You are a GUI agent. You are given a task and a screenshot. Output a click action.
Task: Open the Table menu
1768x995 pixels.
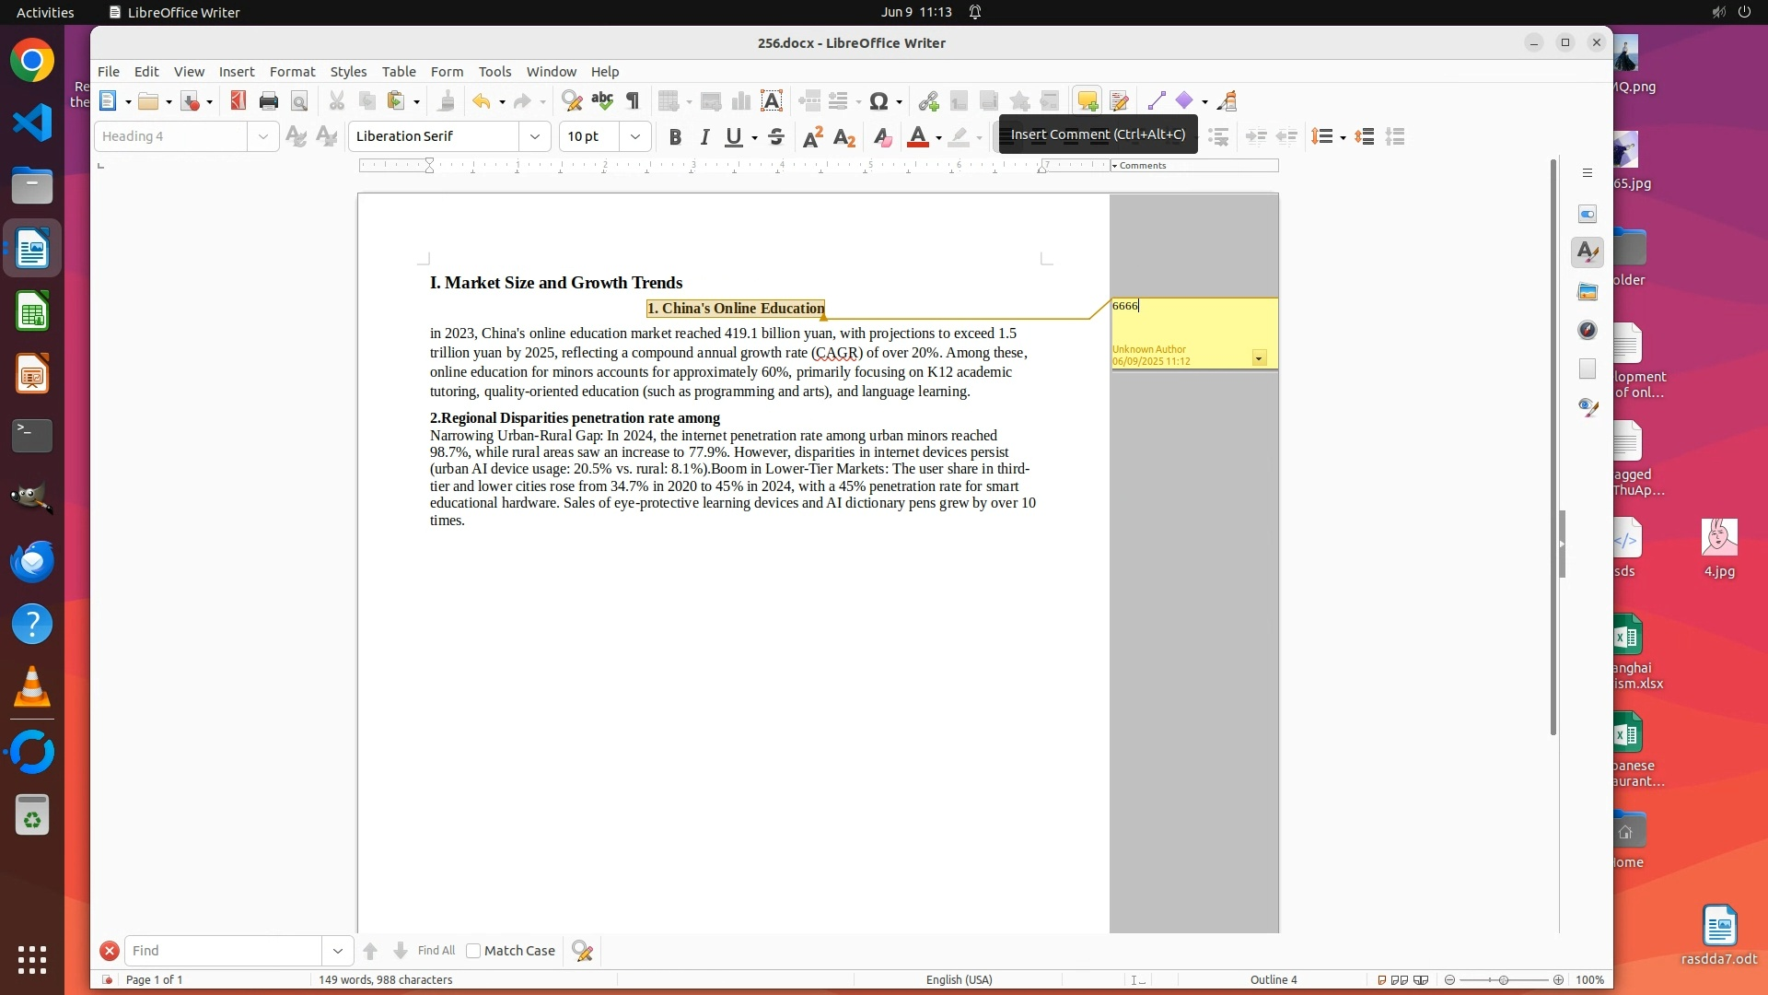(399, 72)
